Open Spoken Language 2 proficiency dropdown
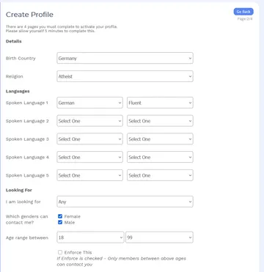The width and height of the screenshot is (264, 272). click(x=160, y=121)
